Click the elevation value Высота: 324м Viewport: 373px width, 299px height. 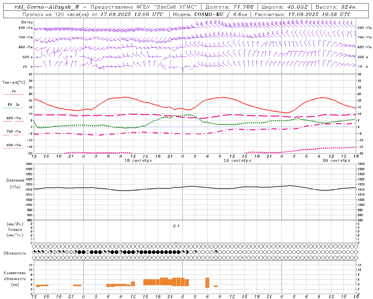point(335,7)
